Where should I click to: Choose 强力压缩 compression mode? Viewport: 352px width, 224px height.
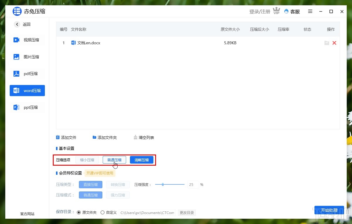(118, 195)
